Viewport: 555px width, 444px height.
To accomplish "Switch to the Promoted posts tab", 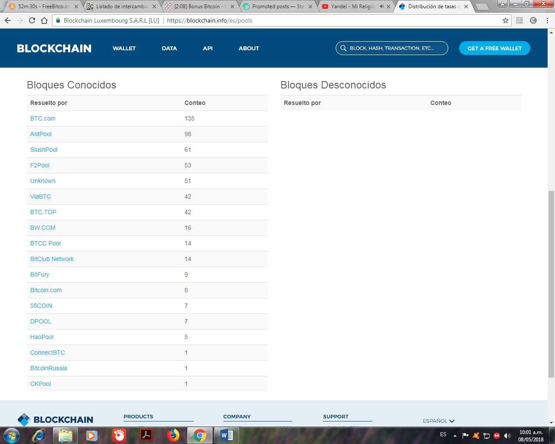I will click(x=277, y=7).
